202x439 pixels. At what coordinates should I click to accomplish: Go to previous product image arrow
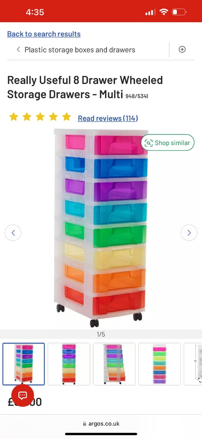tap(13, 233)
